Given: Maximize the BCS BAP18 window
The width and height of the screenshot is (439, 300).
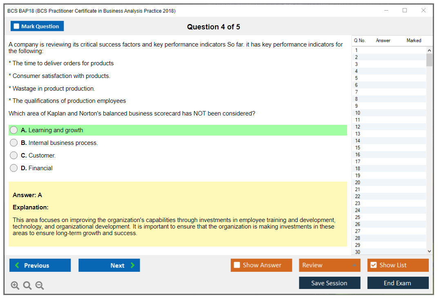Looking at the screenshot, I should pyautogui.click(x=405, y=11).
